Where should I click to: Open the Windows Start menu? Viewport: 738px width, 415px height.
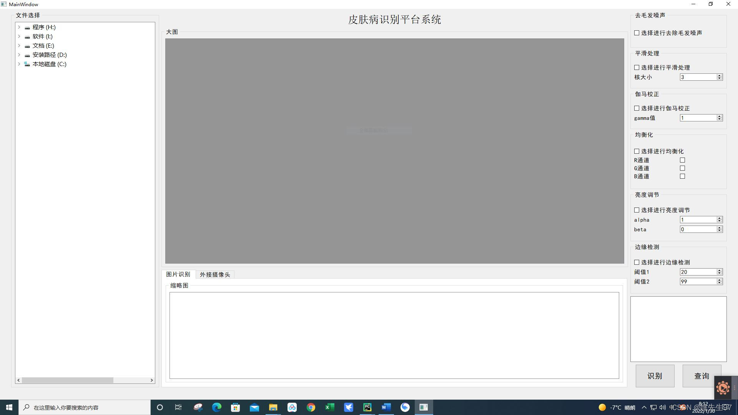click(x=9, y=407)
